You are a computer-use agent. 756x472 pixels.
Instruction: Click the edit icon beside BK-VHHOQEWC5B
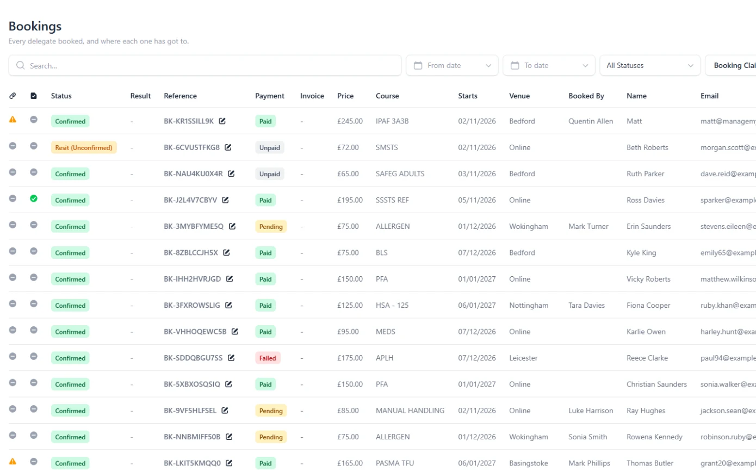click(x=235, y=332)
